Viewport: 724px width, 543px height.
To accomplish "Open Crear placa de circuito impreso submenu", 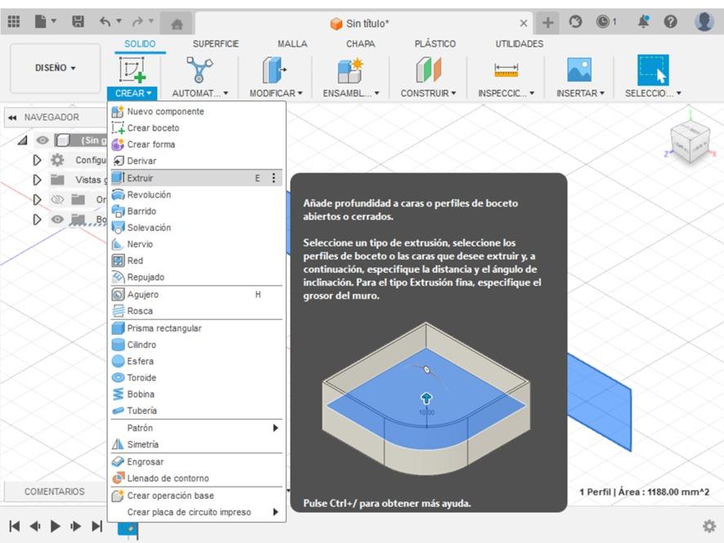I will 196,512.
